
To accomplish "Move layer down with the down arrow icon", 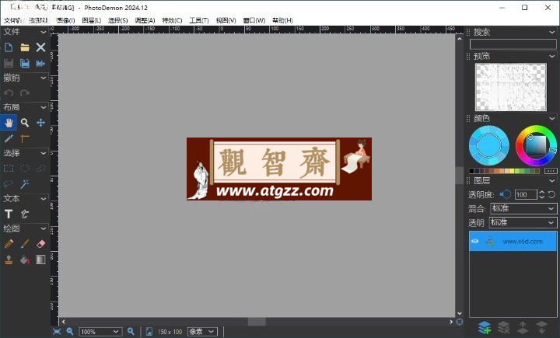I will 542,327.
